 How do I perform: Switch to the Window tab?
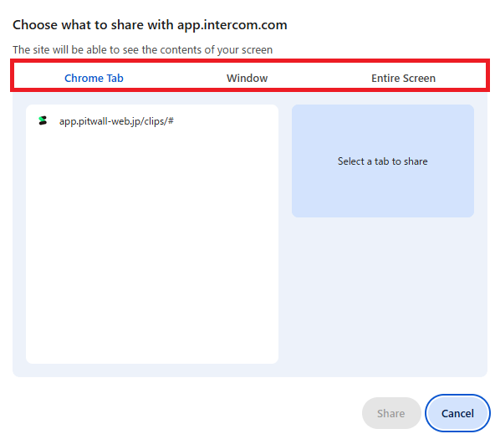point(247,78)
